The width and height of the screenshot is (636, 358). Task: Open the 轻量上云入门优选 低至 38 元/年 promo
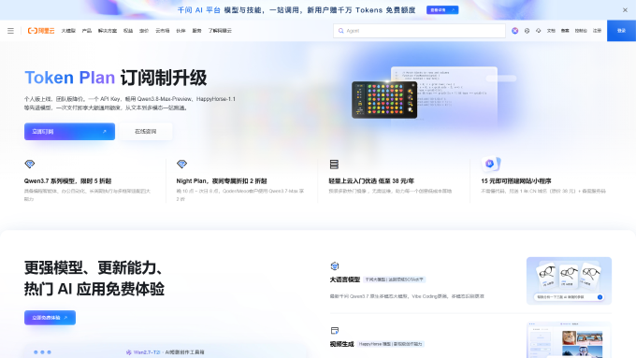pos(371,180)
